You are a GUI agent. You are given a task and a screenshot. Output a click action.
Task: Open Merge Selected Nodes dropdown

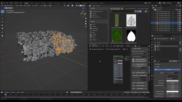pos(140,54)
